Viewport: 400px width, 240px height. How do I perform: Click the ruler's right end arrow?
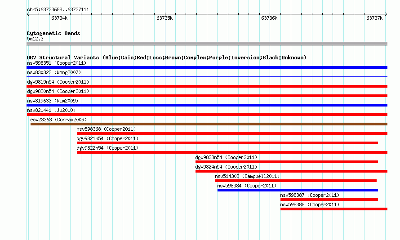coord(386,14)
